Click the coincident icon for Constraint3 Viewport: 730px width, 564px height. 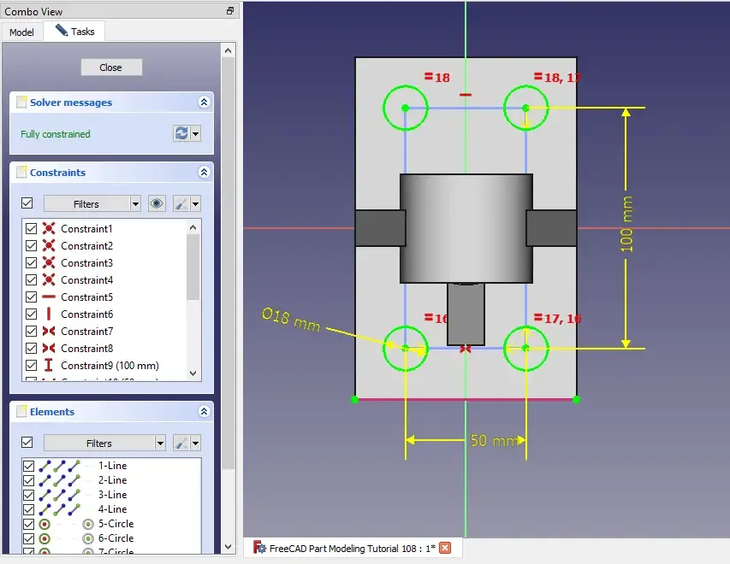[49, 262]
